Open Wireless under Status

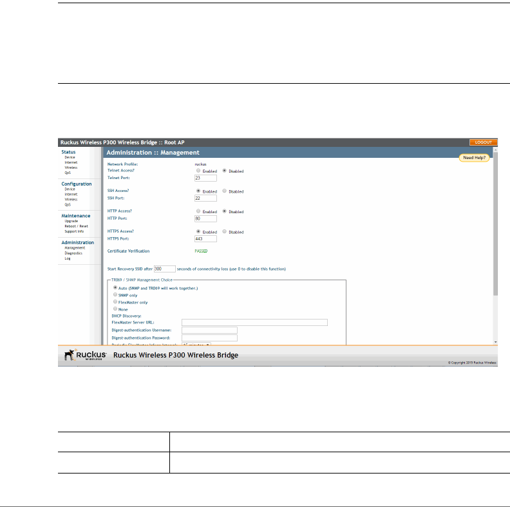point(71,167)
